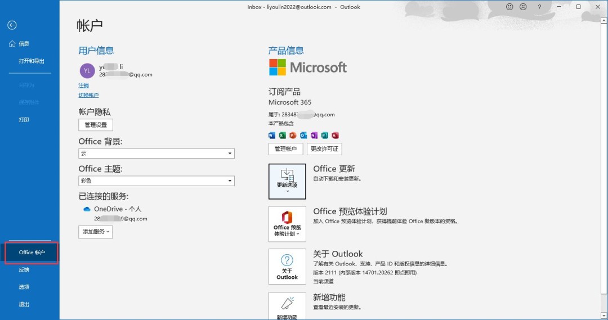Open the 信息 home item in sidebar
The height and width of the screenshot is (320, 608).
click(19, 44)
